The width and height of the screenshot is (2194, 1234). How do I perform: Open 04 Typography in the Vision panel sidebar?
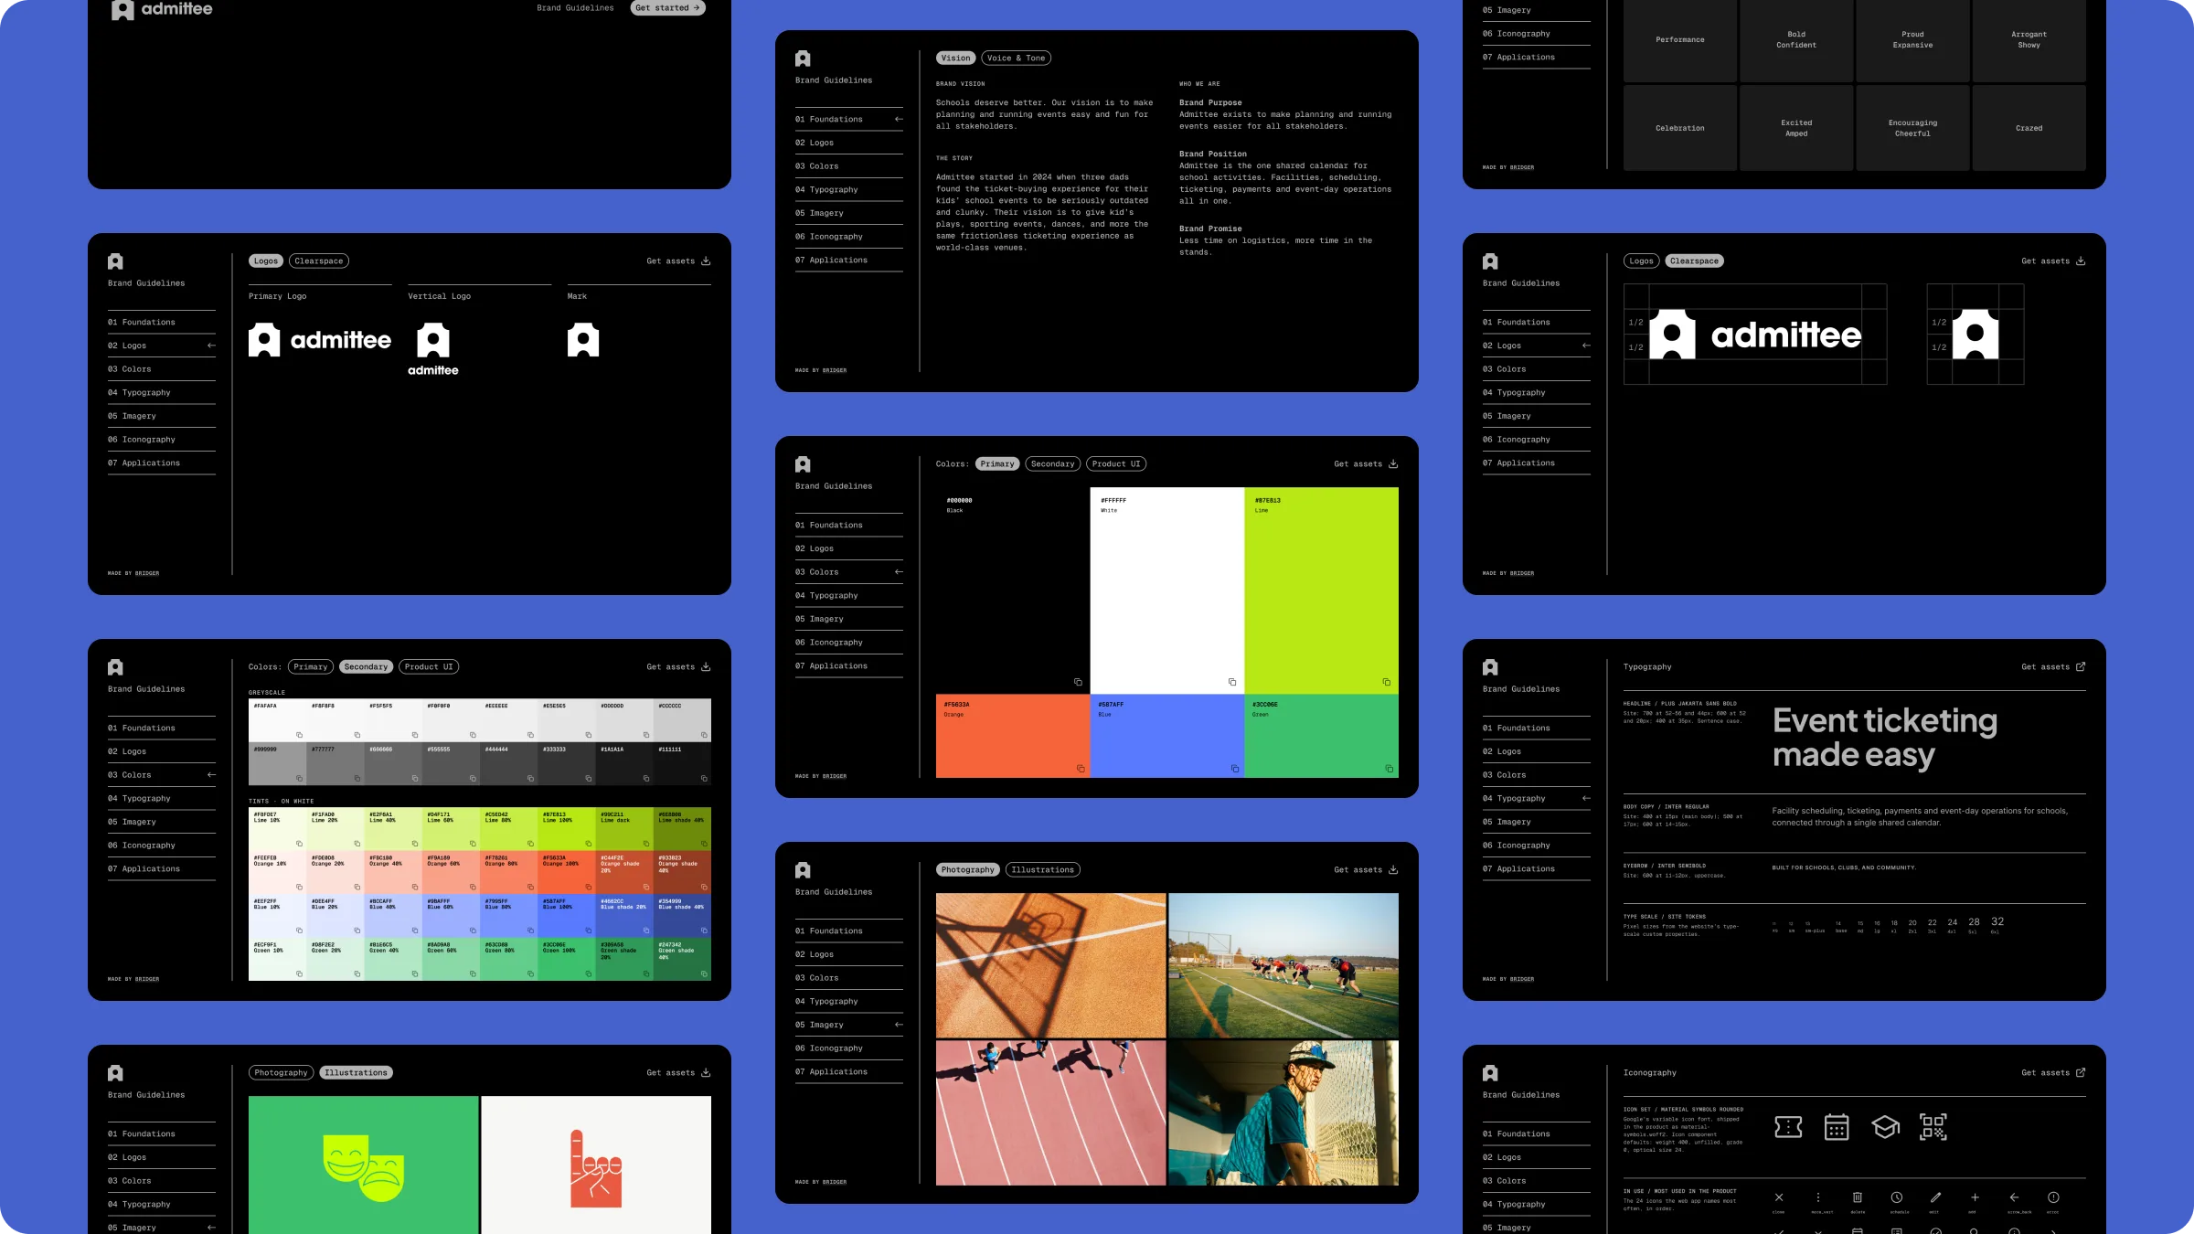coord(848,189)
